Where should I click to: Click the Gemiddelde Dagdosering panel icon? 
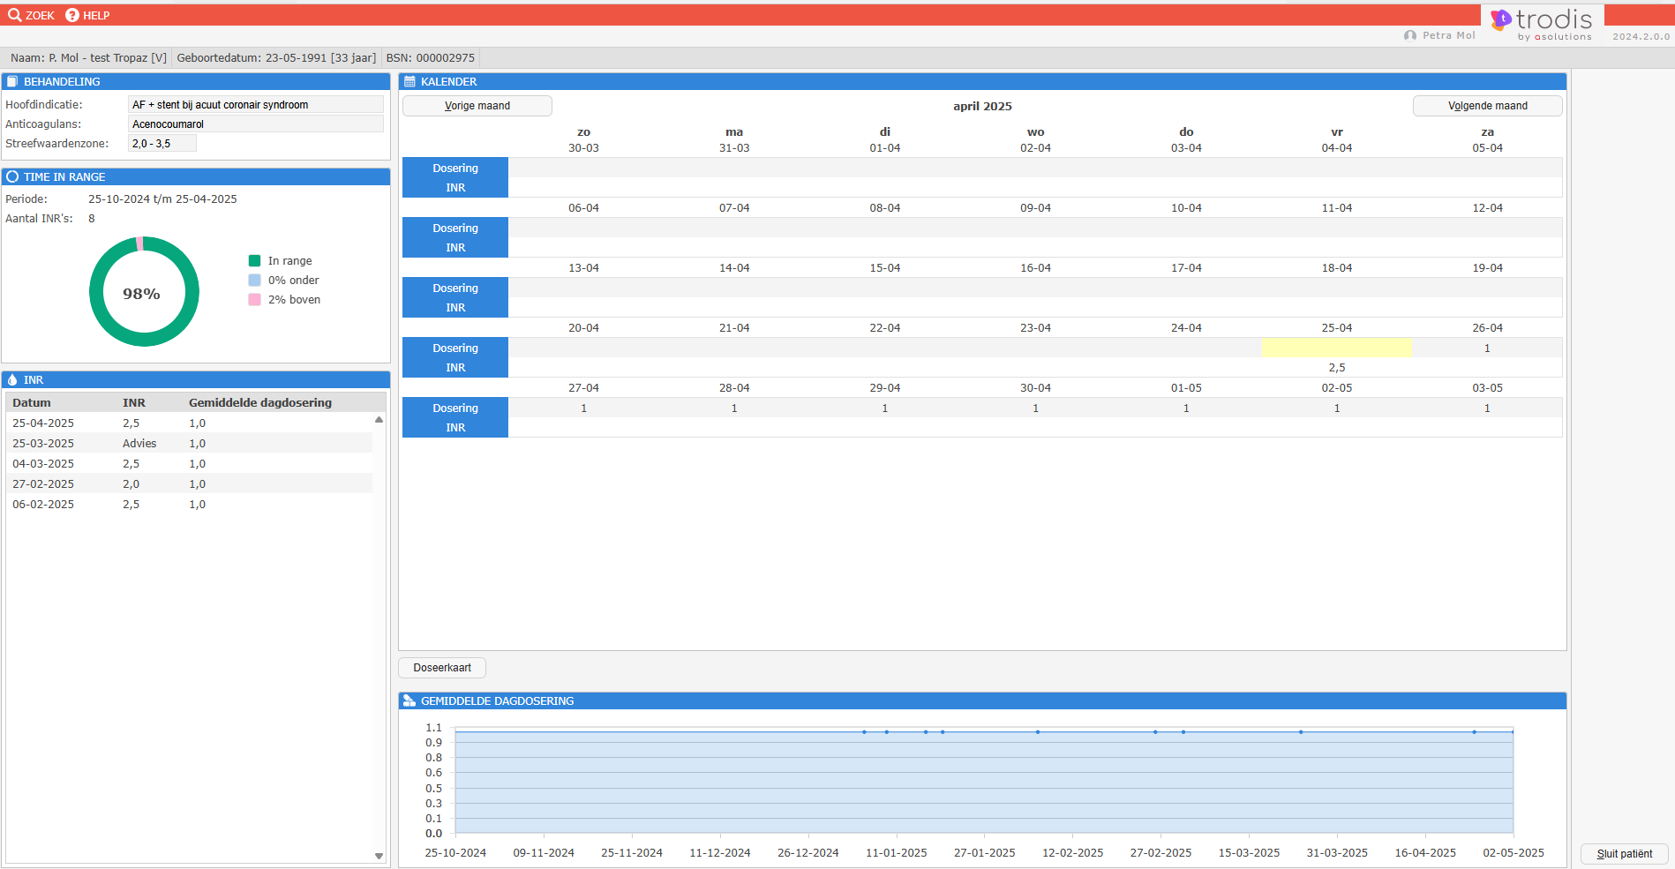[x=409, y=700]
